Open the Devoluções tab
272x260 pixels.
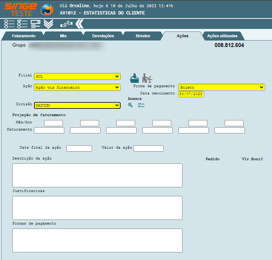[x=103, y=36]
